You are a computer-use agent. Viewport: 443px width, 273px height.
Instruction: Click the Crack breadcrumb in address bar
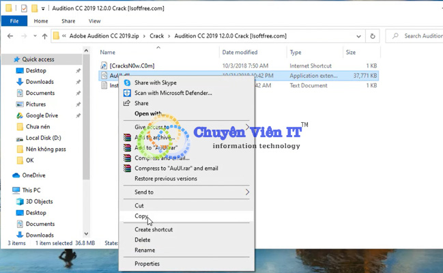[156, 36]
